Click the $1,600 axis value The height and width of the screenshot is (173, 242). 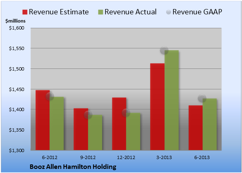(16, 28)
